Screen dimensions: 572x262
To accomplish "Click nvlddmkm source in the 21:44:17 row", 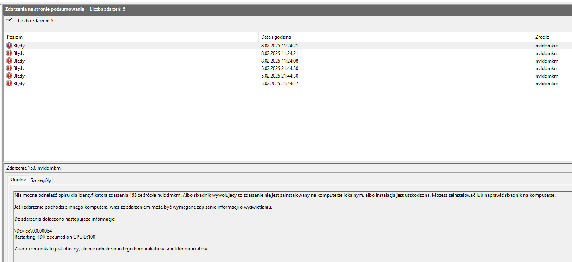I will [x=547, y=84].
